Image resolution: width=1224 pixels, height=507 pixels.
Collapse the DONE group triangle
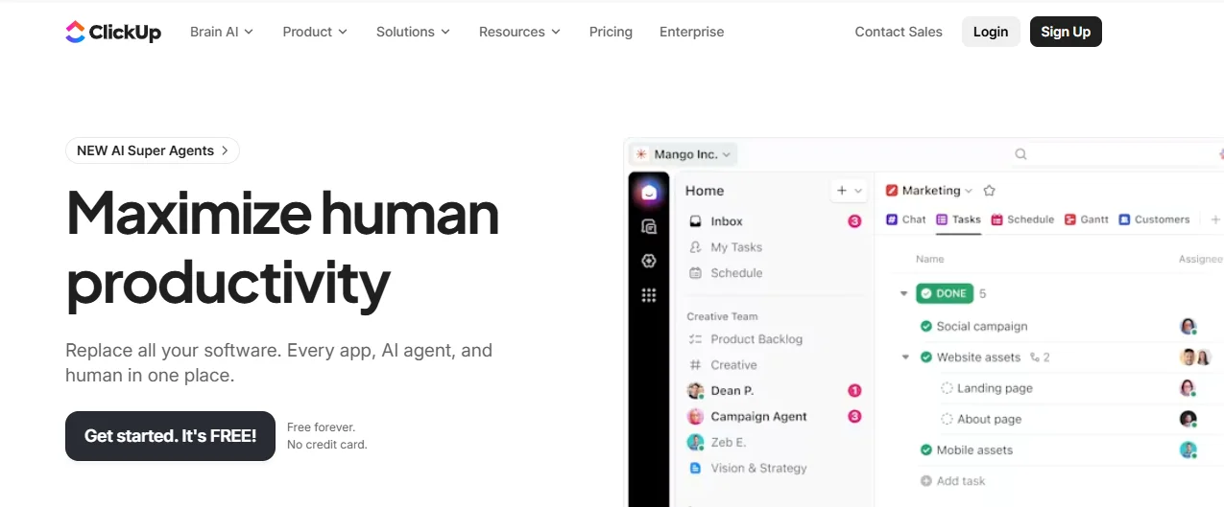pyautogui.click(x=903, y=293)
